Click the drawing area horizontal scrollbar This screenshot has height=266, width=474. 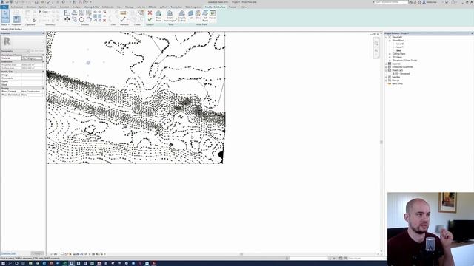[x=241, y=254]
